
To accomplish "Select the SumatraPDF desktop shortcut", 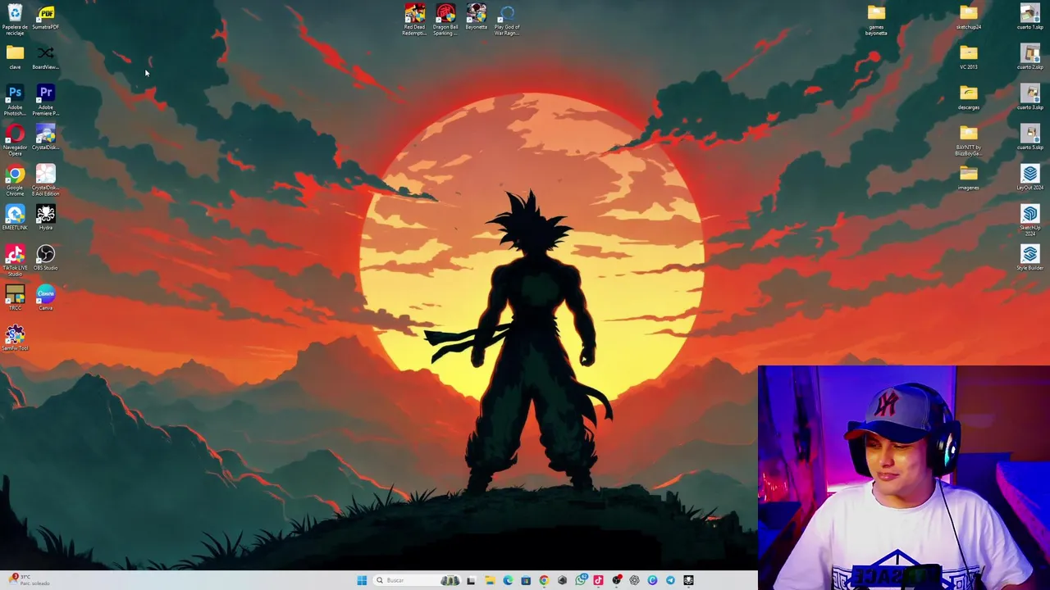I will [x=46, y=17].
